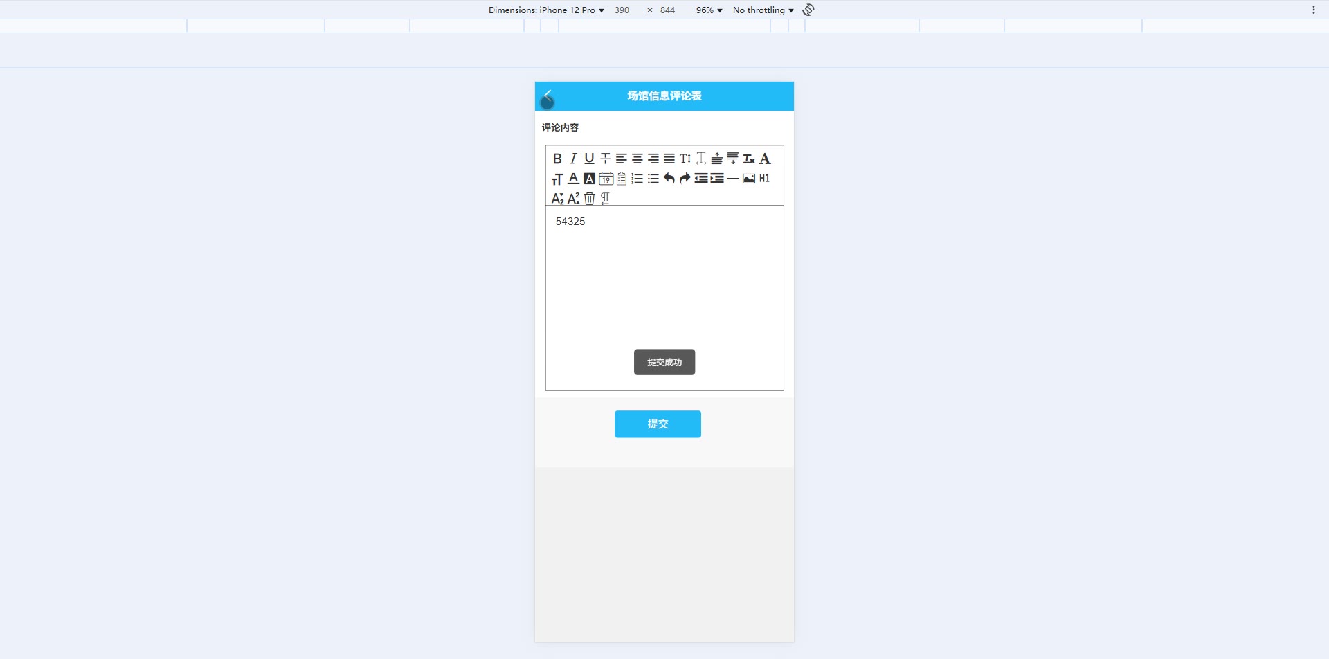
Task: Insert a checklist with clipboard icon
Action: [x=621, y=179]
